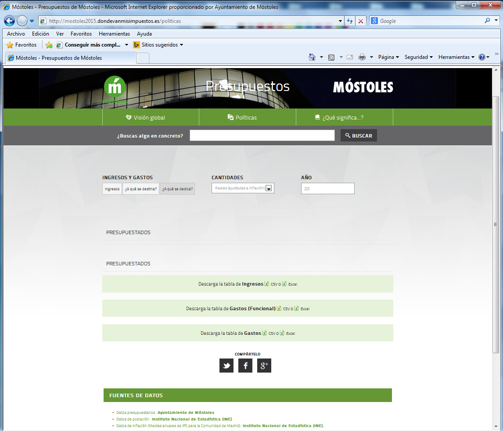Open the Herramientas menu in menu bar

coord(114,34)
